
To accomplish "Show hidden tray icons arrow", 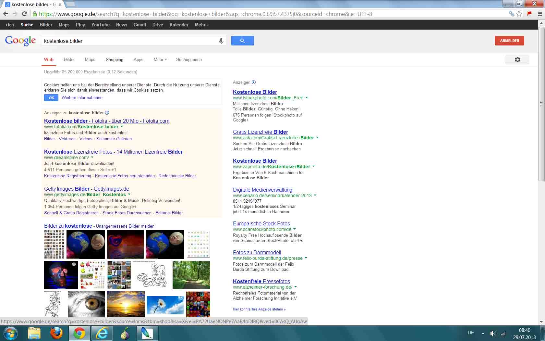I will (x=483, y=334).
